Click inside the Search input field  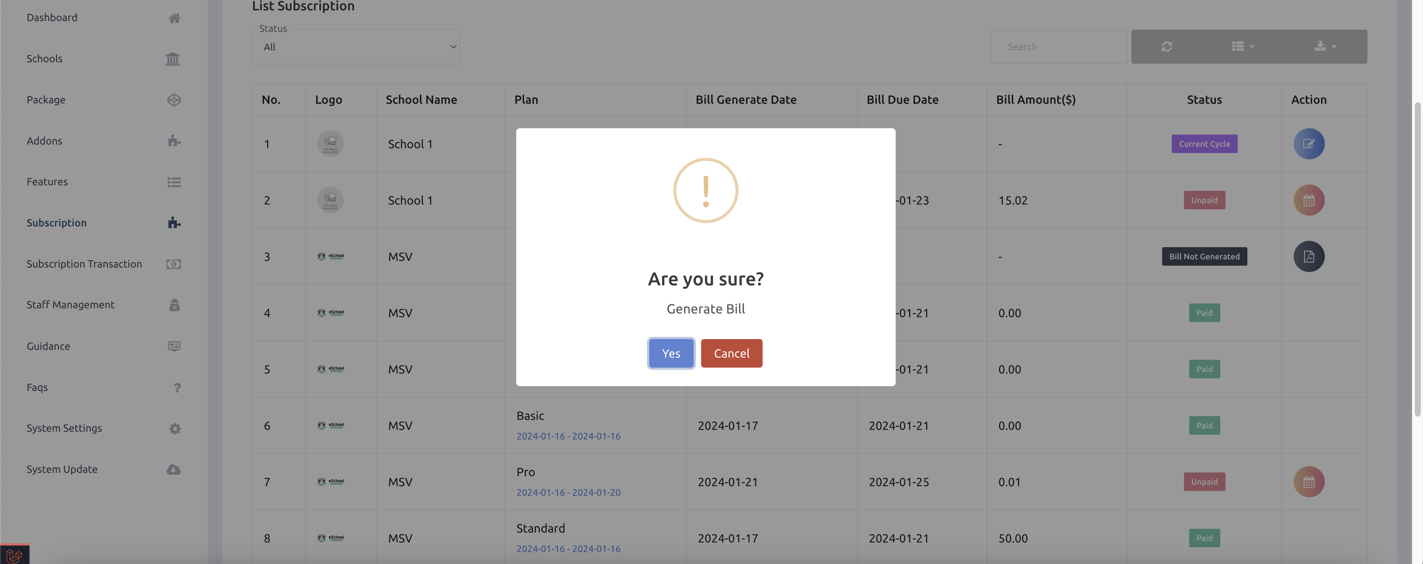[1058, 46]
